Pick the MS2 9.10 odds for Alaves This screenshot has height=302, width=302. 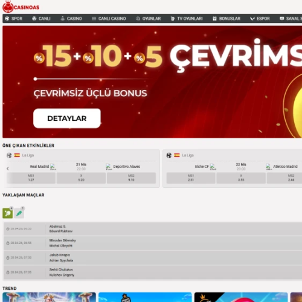click(x=131, y=178)
